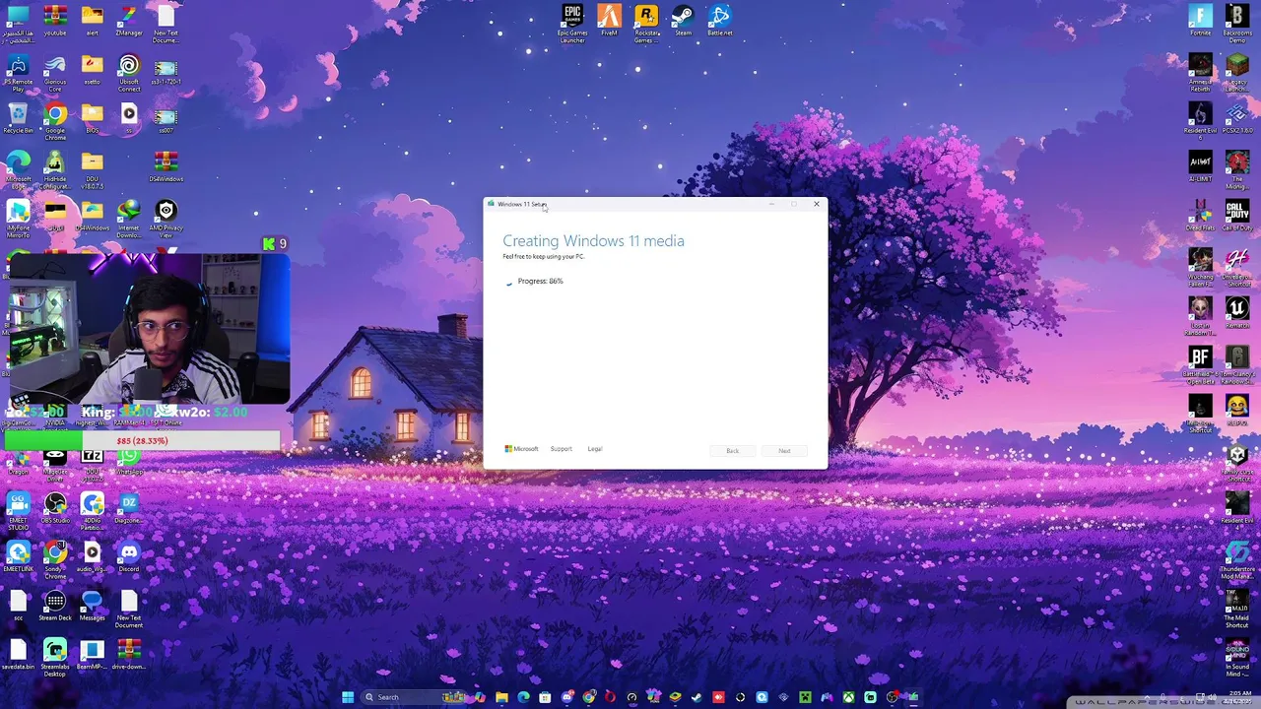Open the Xbox app on the taskbar

click(848, 697)
